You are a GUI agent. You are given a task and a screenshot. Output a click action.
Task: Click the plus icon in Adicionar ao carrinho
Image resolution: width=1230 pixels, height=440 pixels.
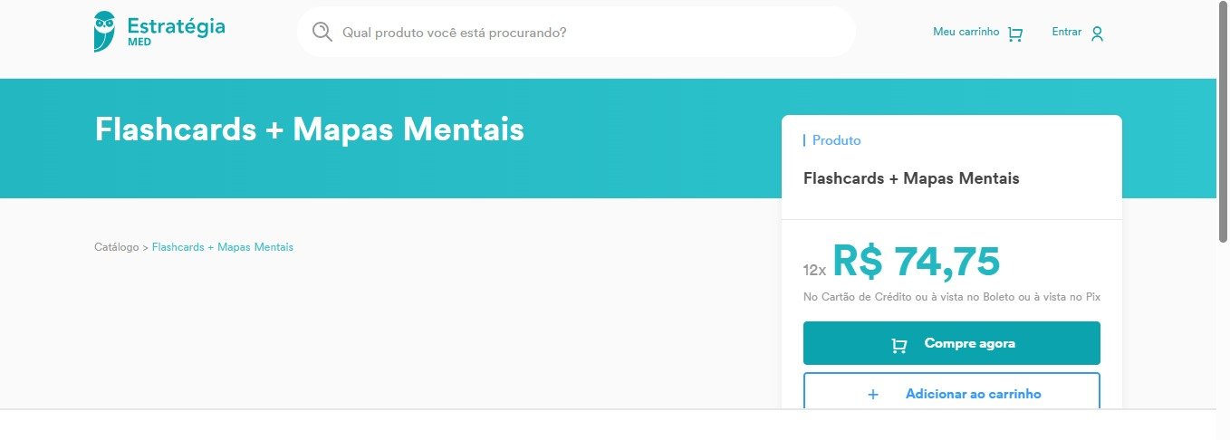873,395
